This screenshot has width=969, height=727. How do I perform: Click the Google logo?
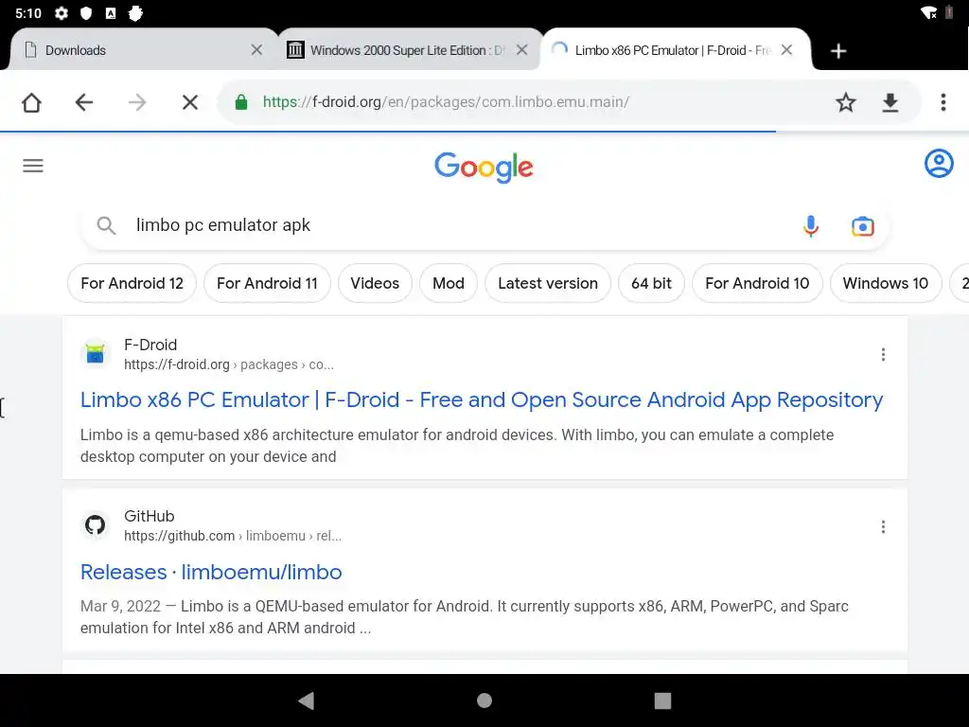[484, 167]
